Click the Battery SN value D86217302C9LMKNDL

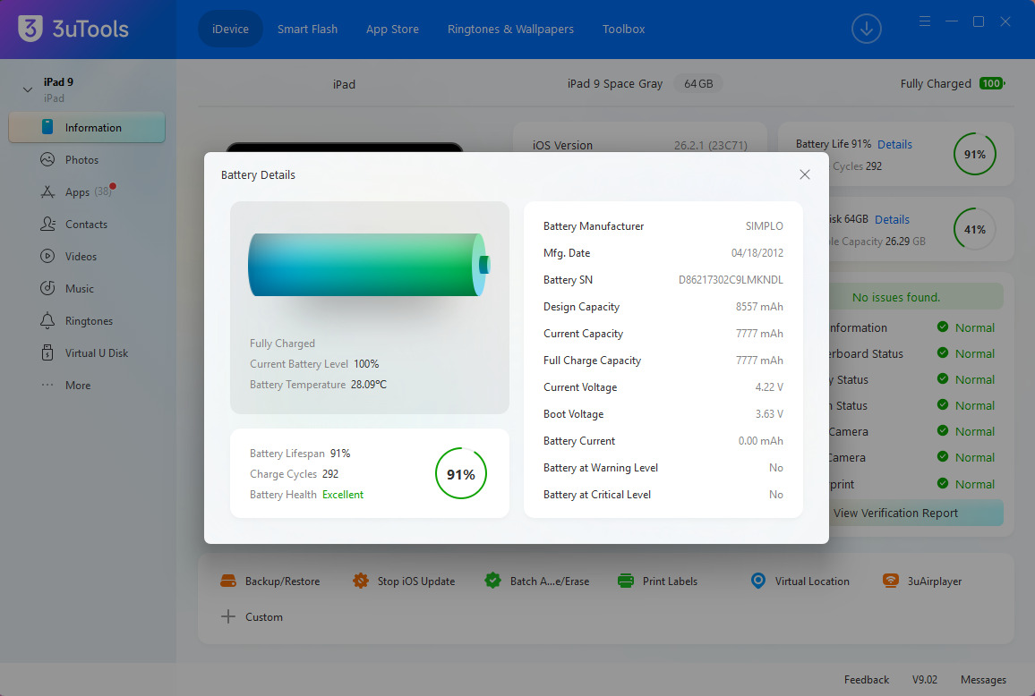tap(731, 280)
